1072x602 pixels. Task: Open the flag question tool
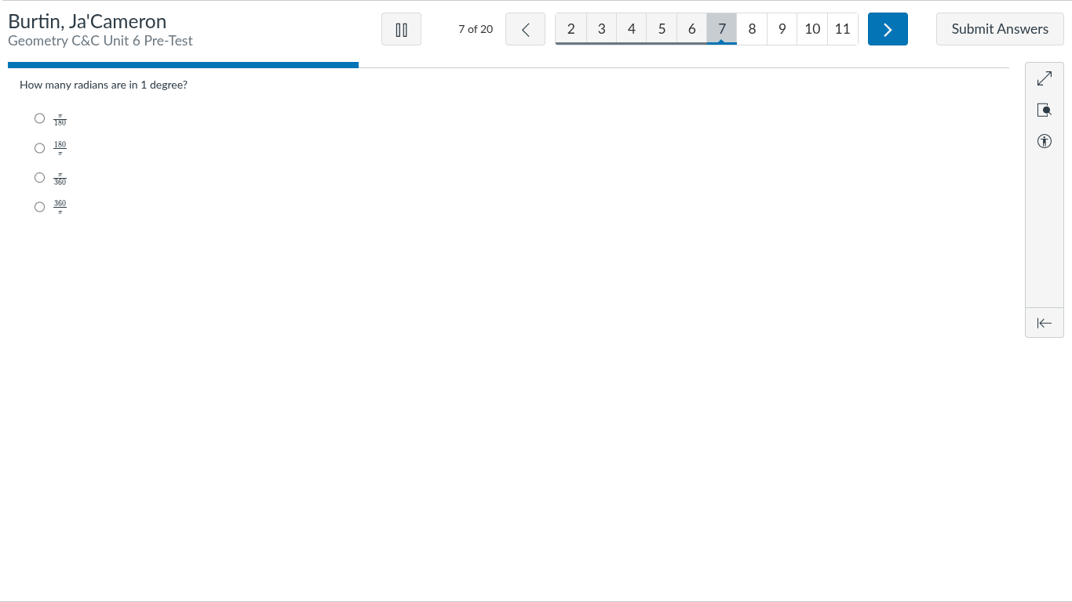(x=1044, y=111)
